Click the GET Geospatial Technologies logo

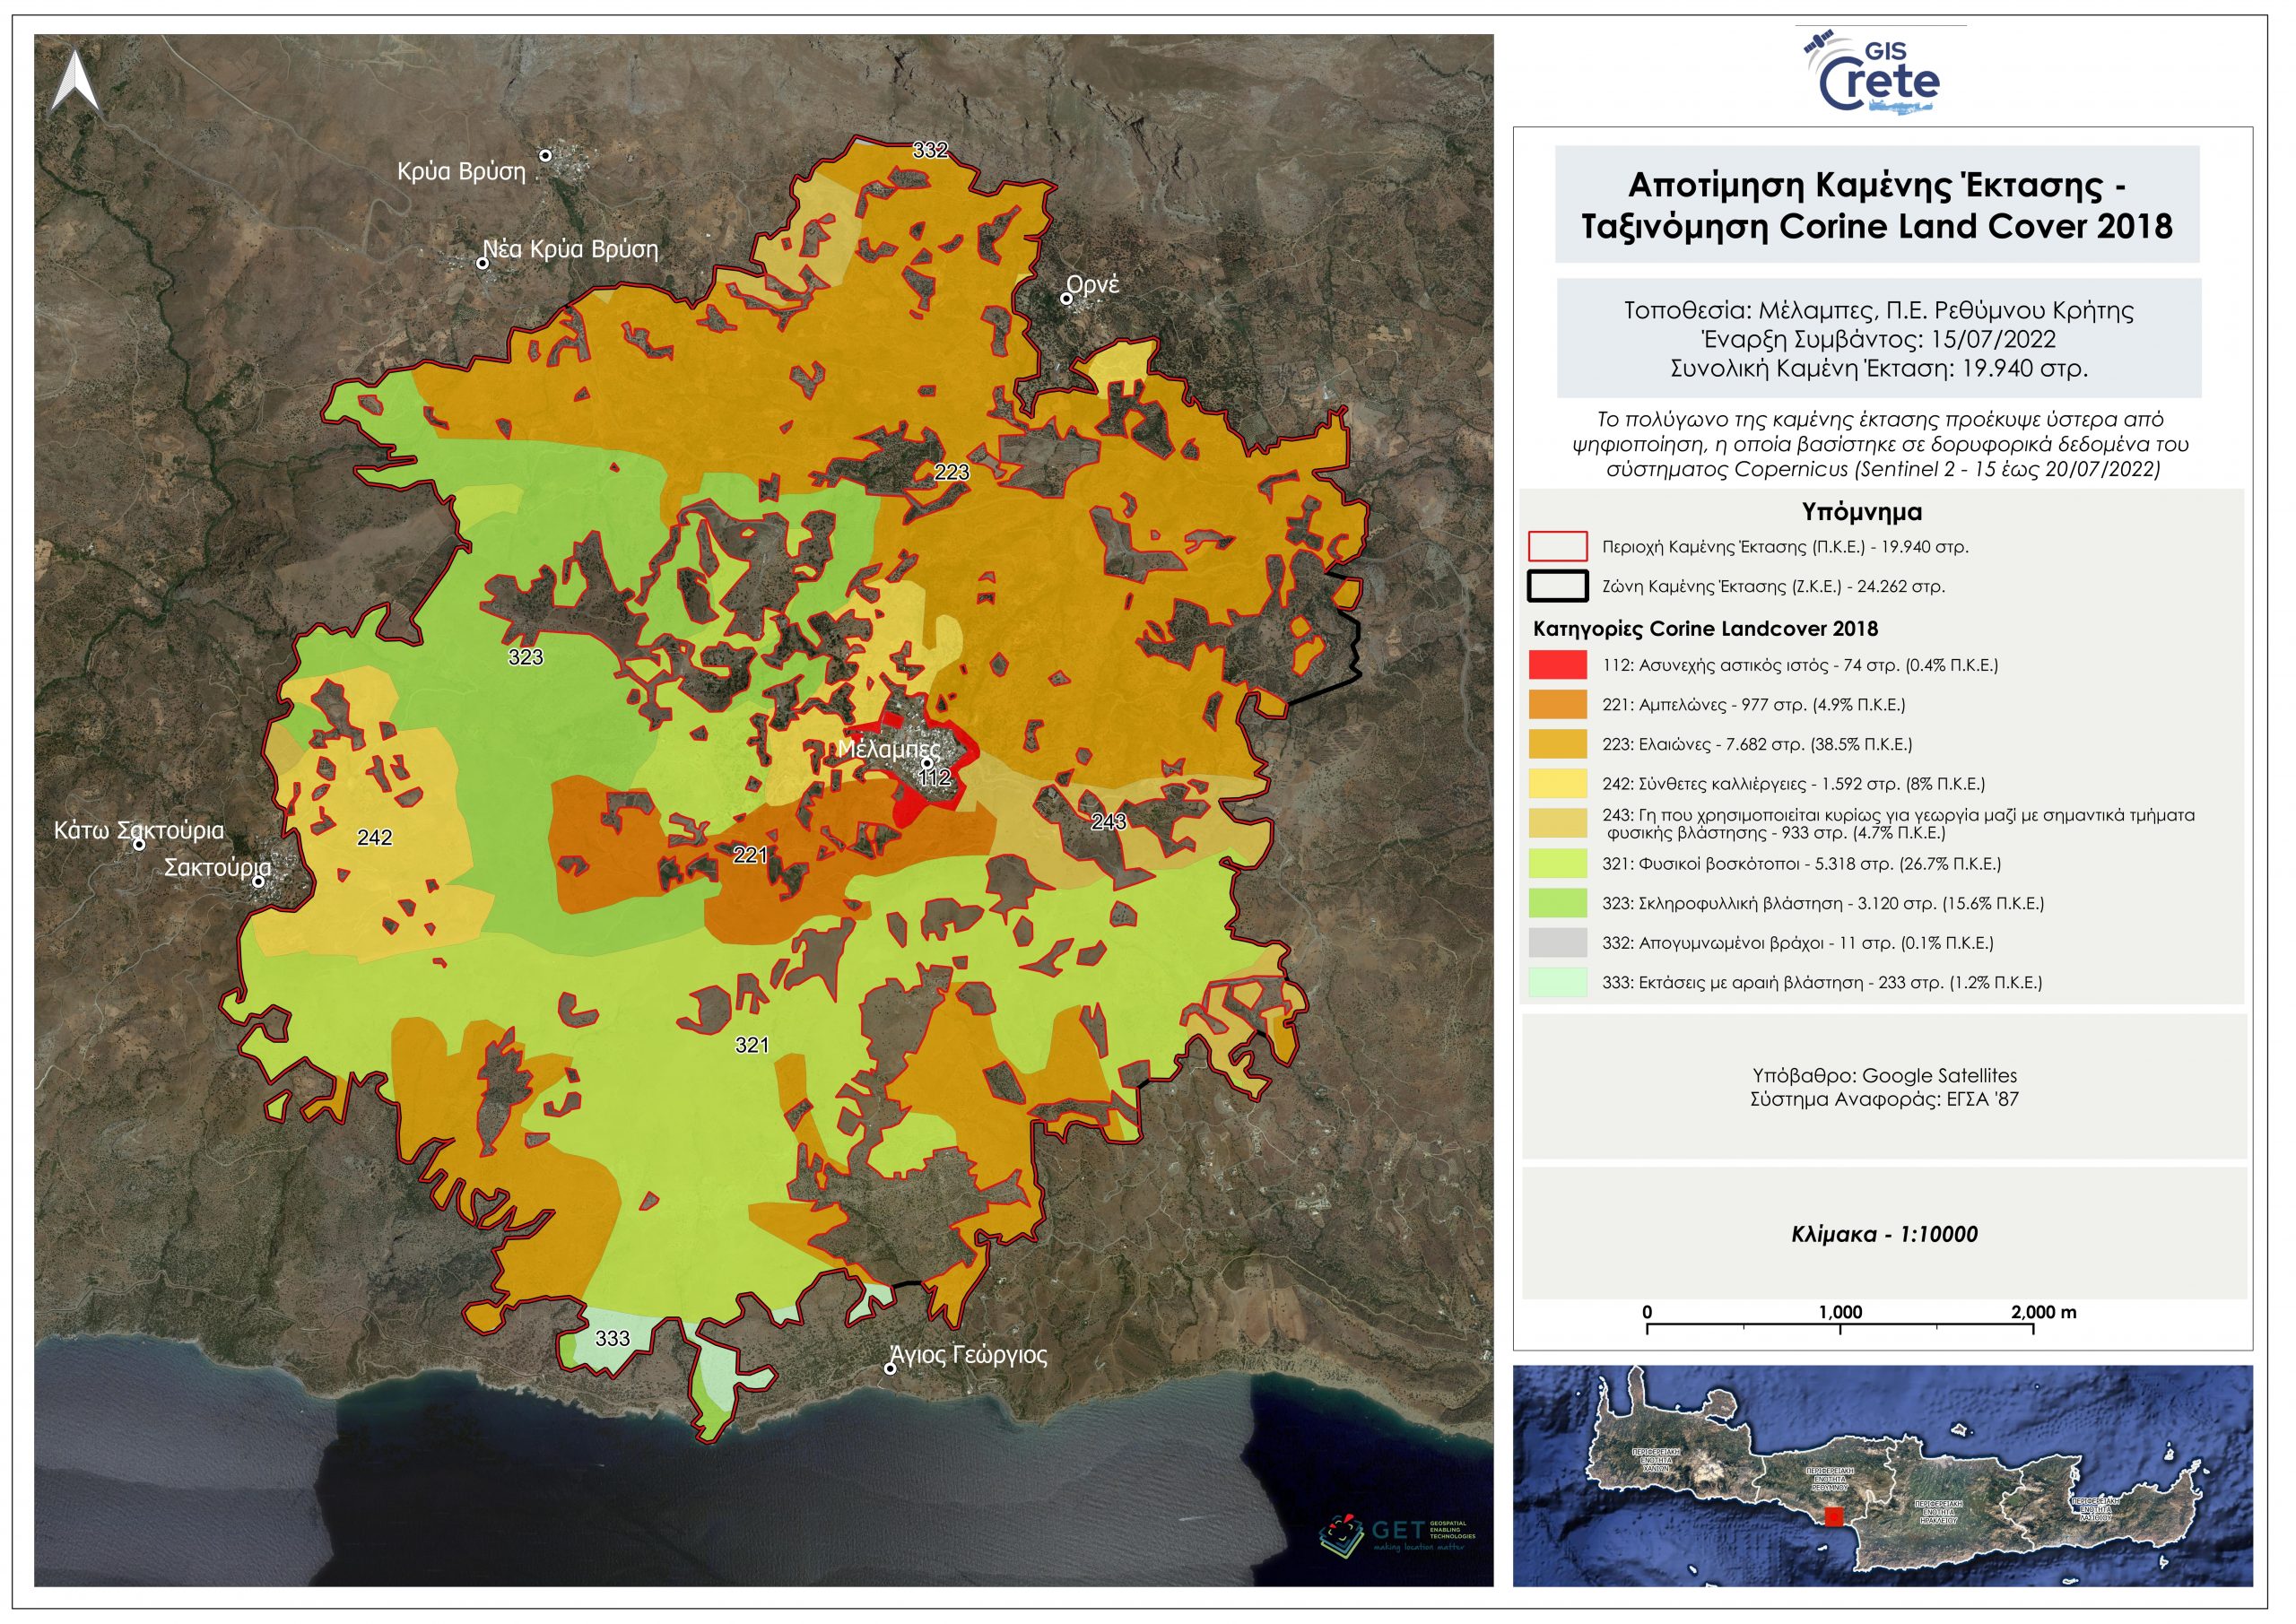click(1396, 1532)
